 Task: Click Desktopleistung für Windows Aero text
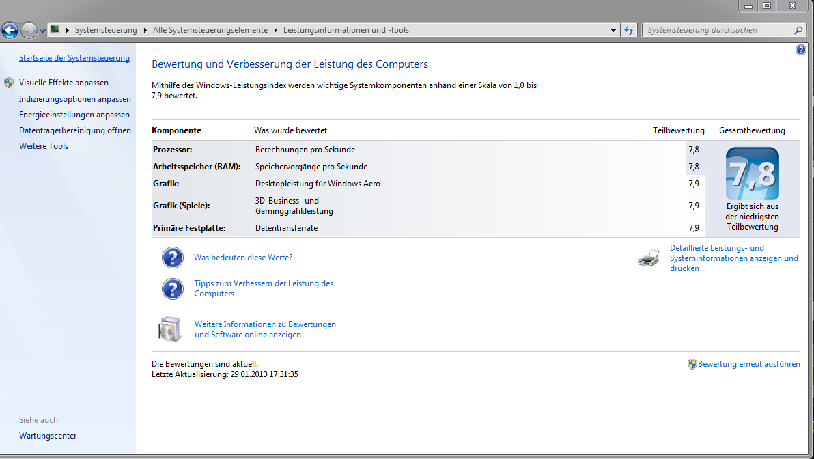[x=318, y=184]
